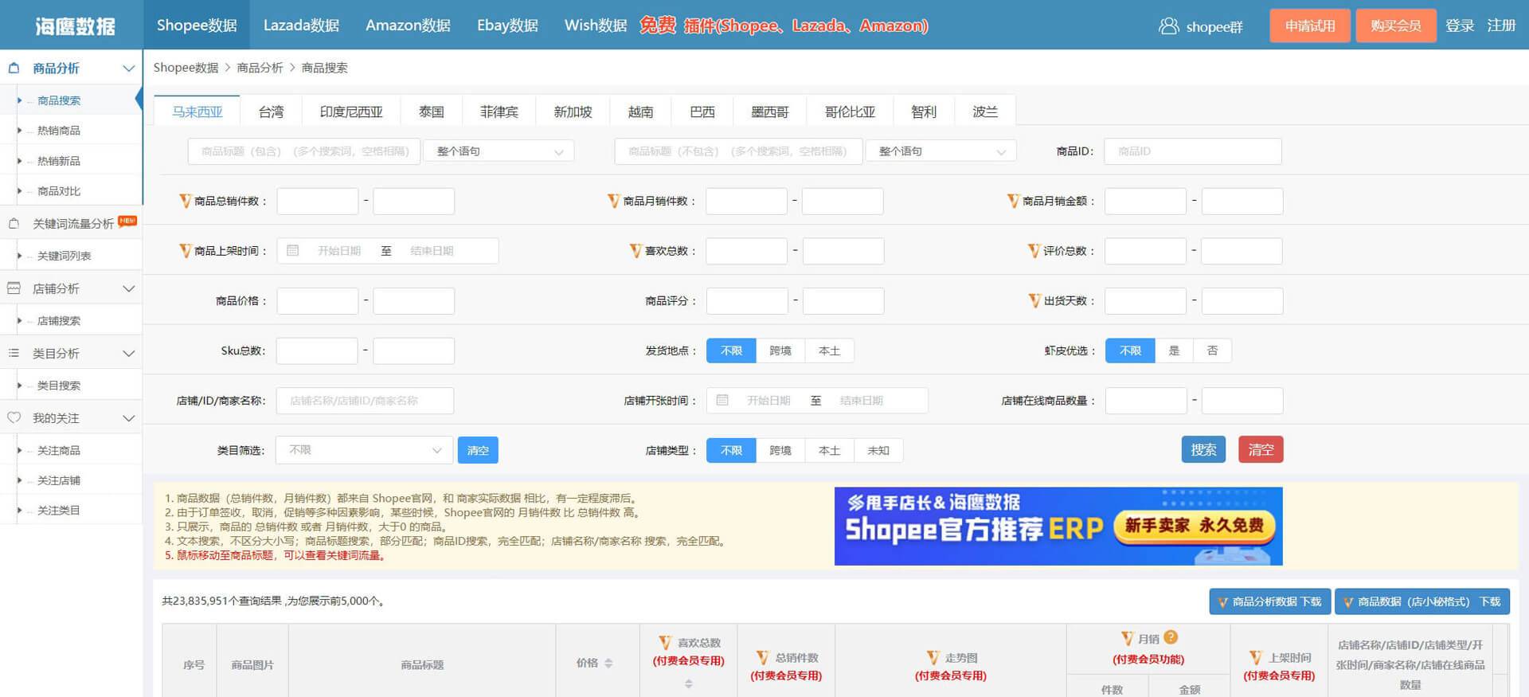The width and height of the screenshot is (1529, 697).
Task: Click the 商品ID input field
Action: click(x=1192, y=151)
